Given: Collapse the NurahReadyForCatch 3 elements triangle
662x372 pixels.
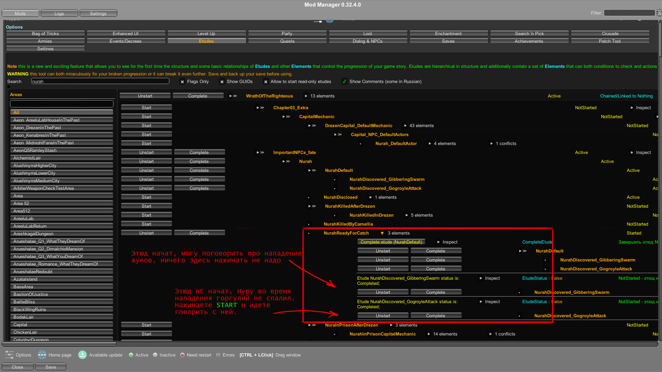Looking at the screenshot, I should click(x=382, y=233).
